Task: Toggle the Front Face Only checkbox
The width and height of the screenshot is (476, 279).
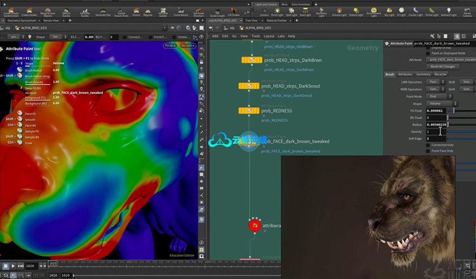Action: pos(428,151)
